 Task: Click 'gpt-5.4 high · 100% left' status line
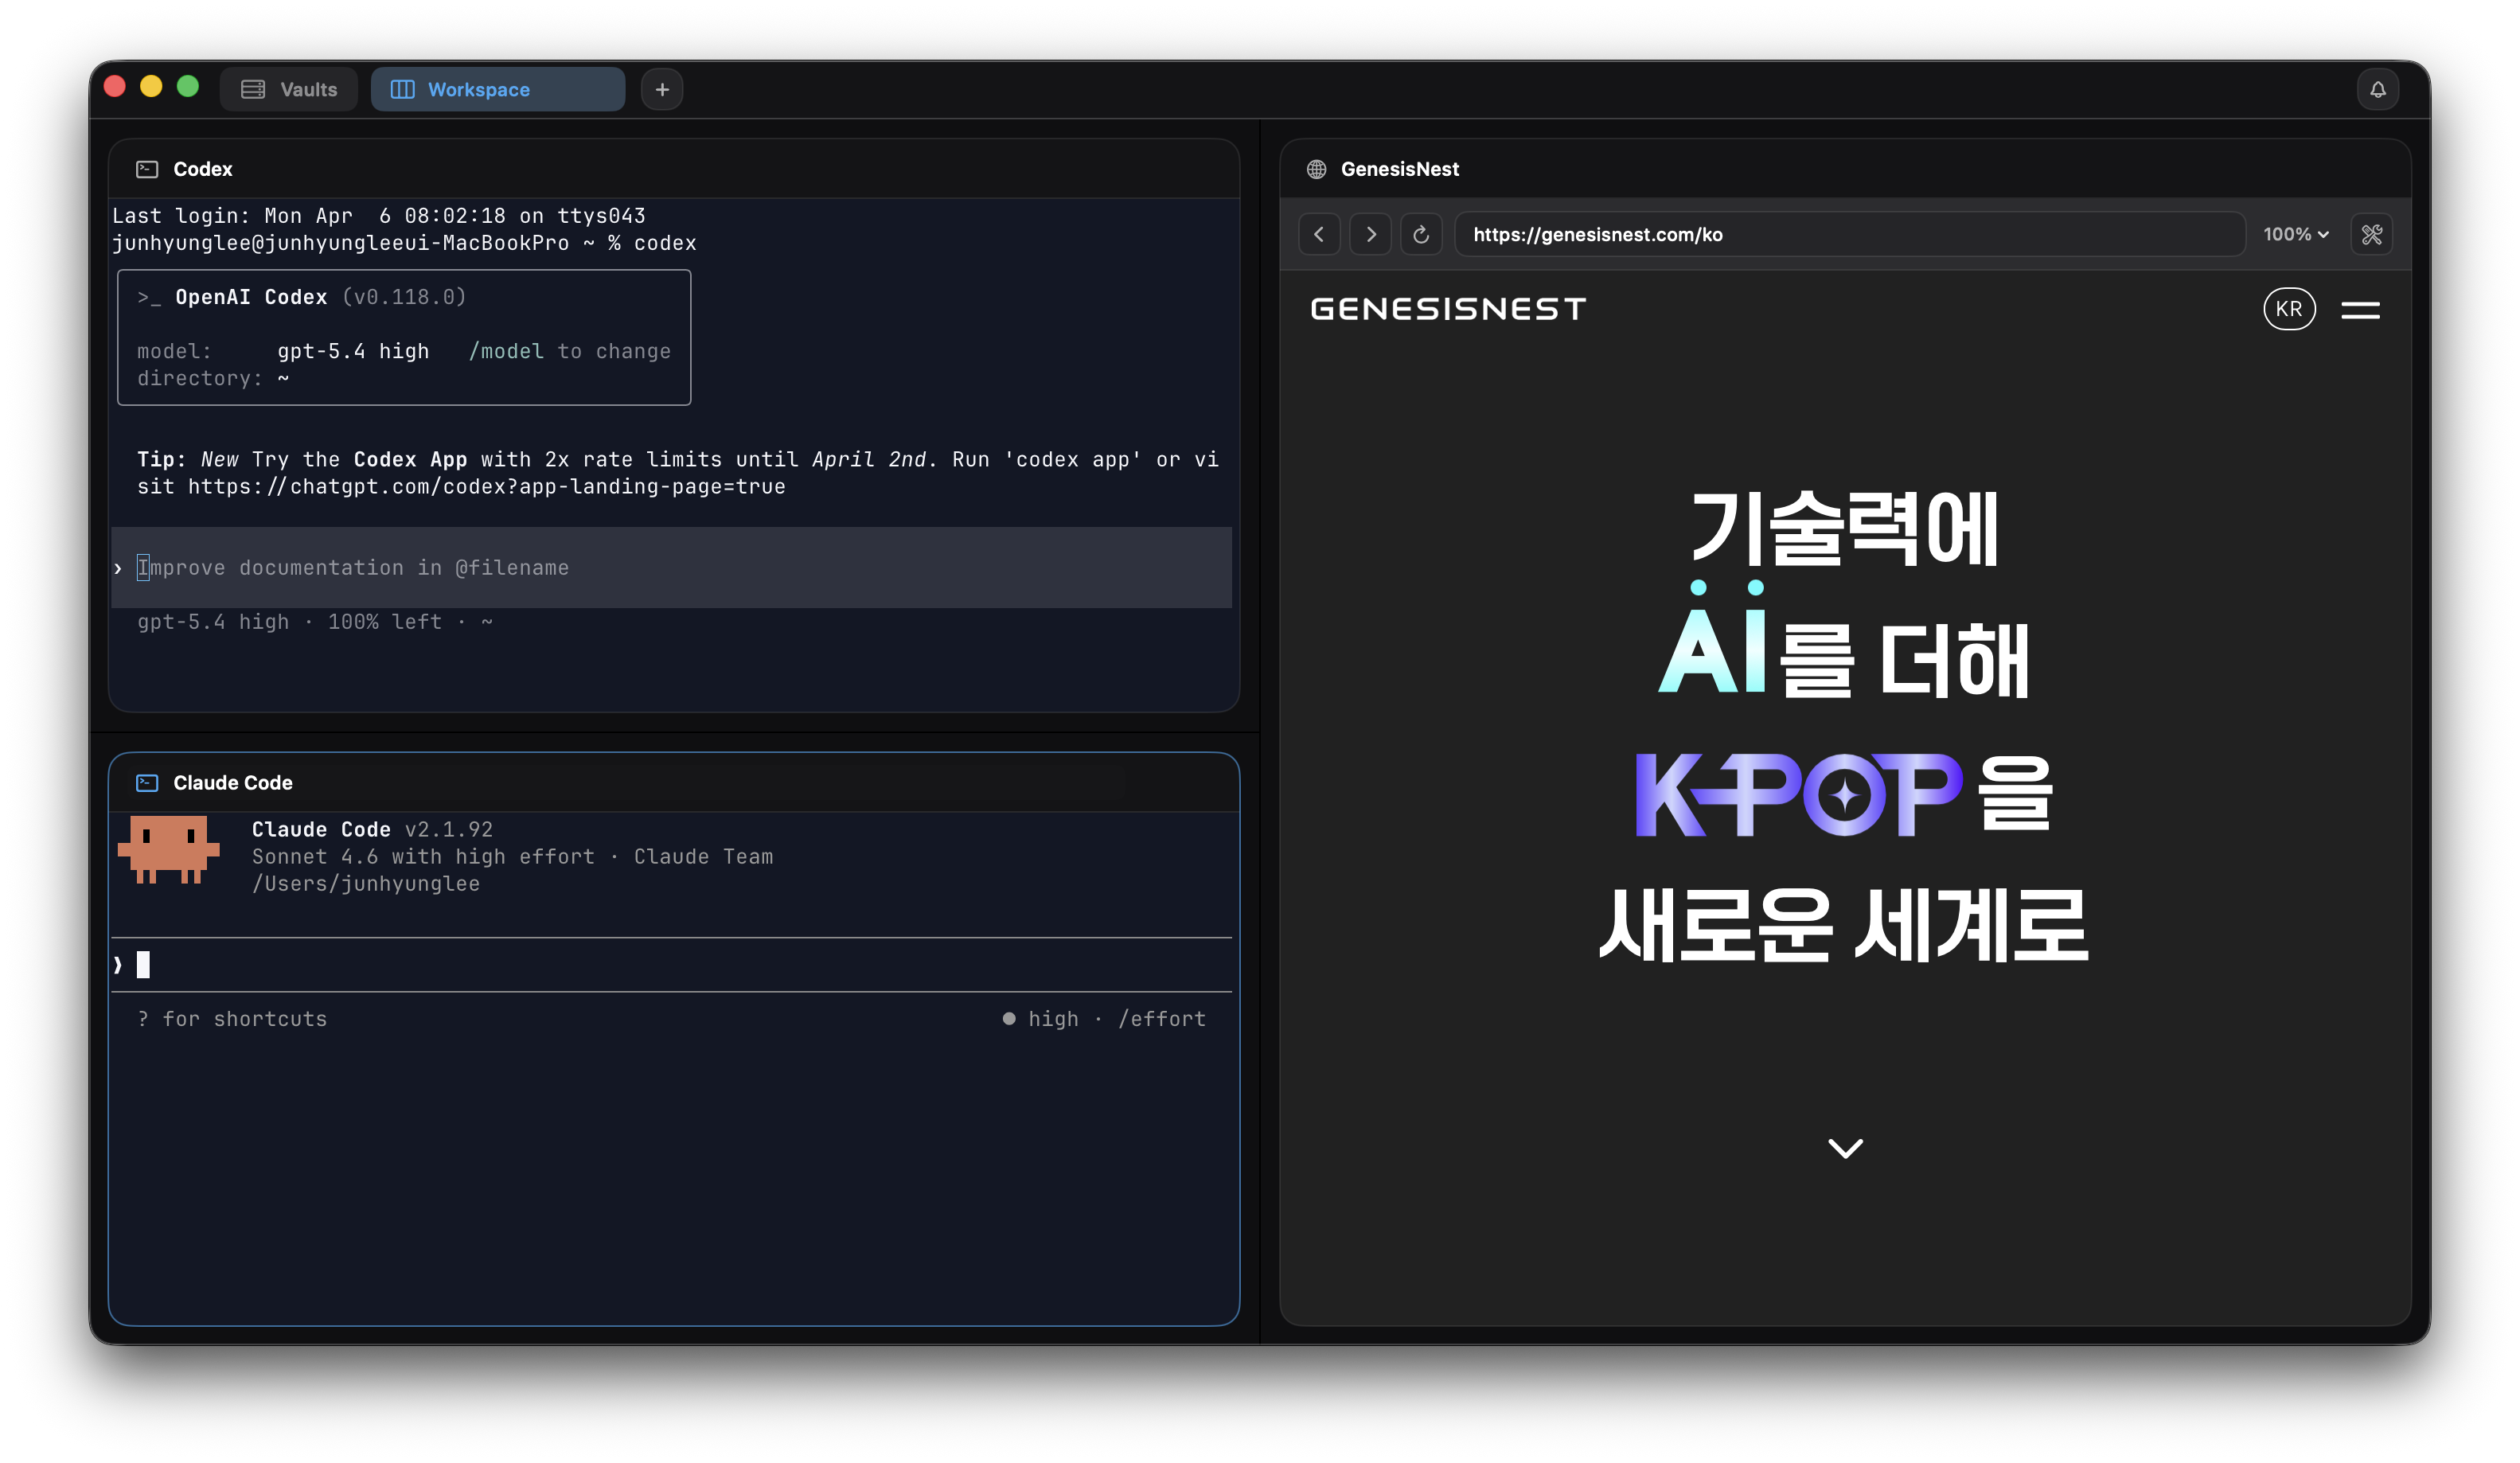[314, 622]
